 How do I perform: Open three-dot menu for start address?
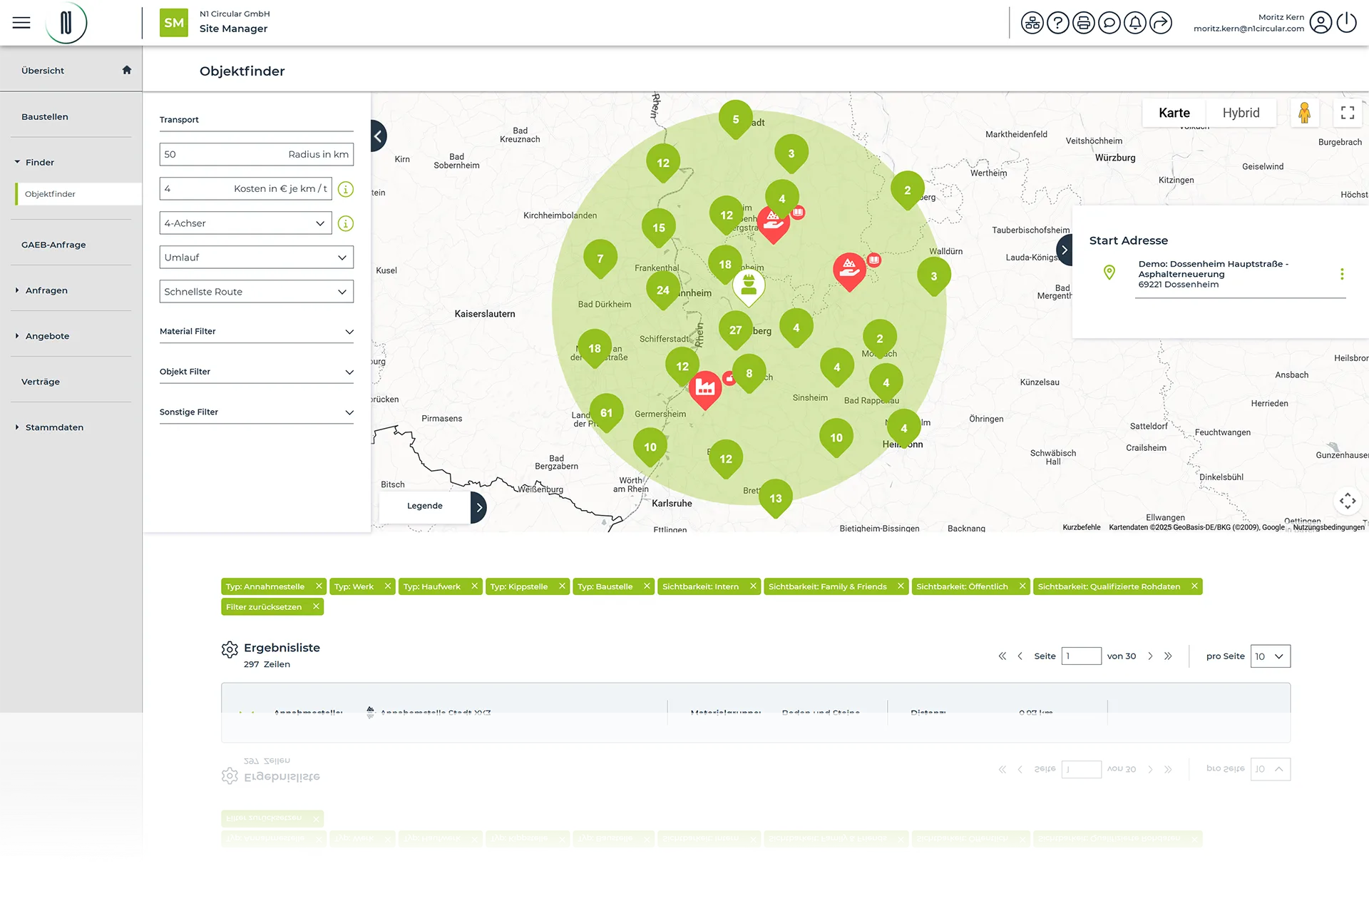pos(1342,274)
